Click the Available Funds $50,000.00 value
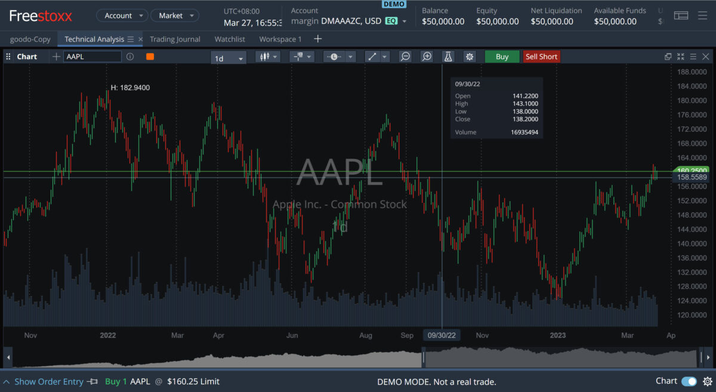Screen dimensions: 716x392 [615, 21]
